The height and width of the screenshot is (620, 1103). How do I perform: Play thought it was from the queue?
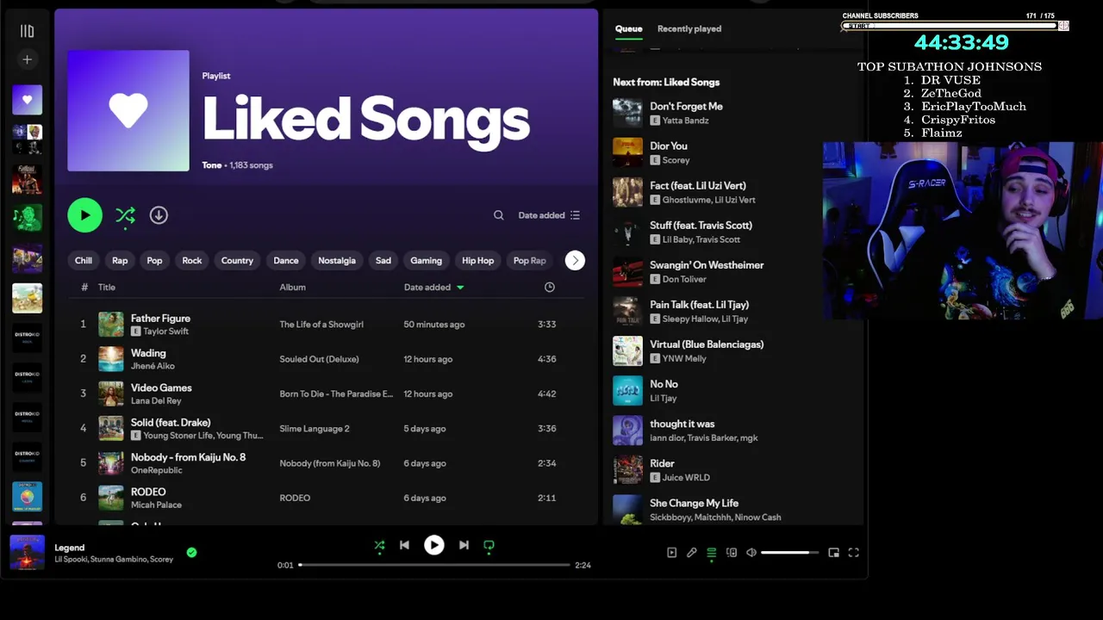[x=732, y=430]
